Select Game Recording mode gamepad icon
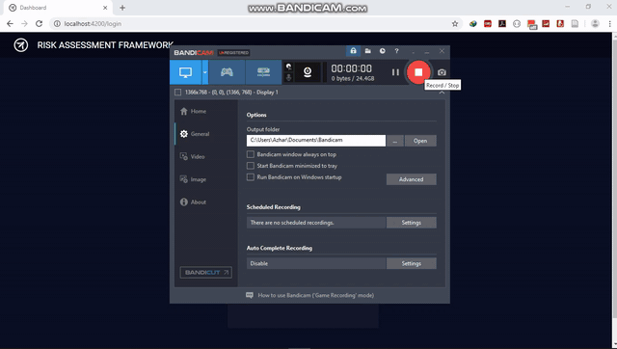Viewport: 617px width, 349px height. tap(227, 72)
